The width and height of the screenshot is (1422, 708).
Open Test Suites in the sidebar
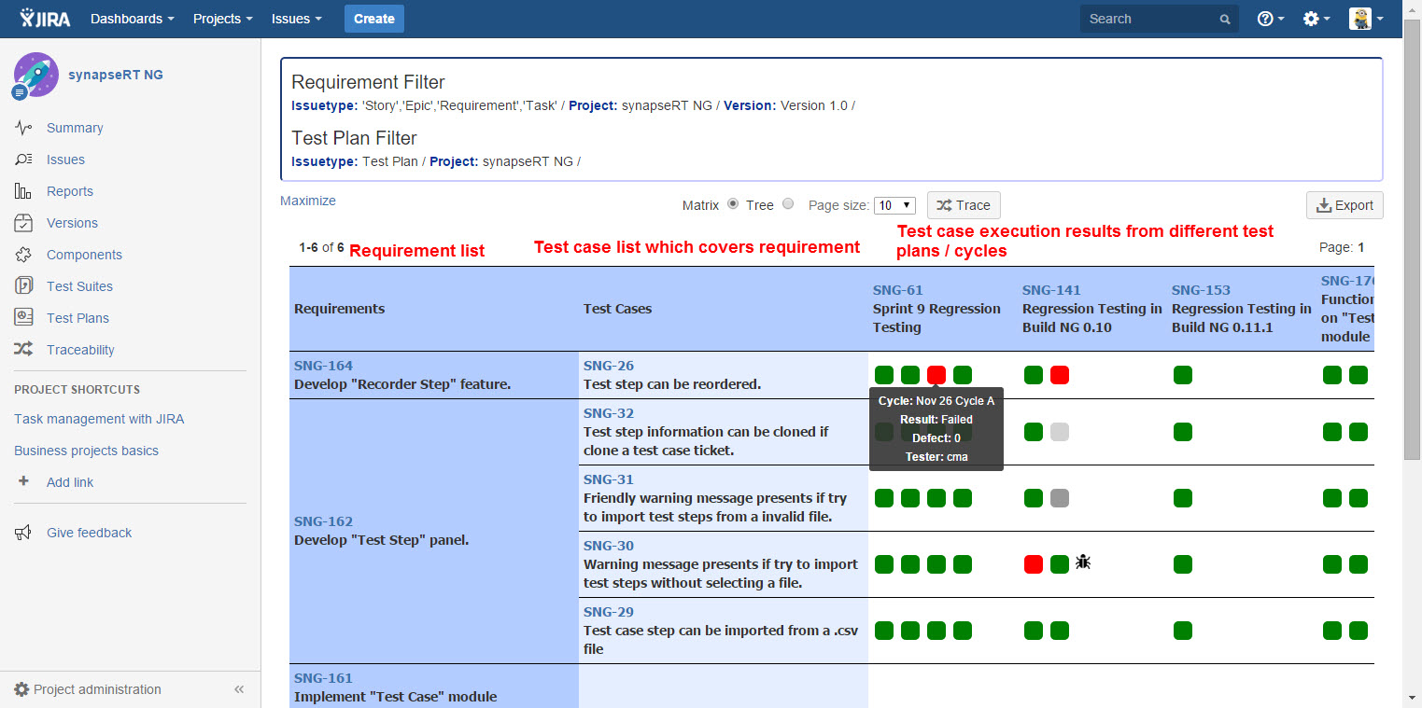coord(79,286)
